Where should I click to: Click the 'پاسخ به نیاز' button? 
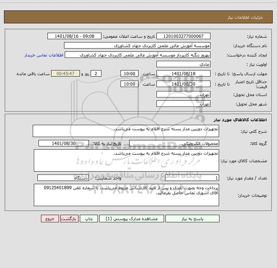point(192,219)
